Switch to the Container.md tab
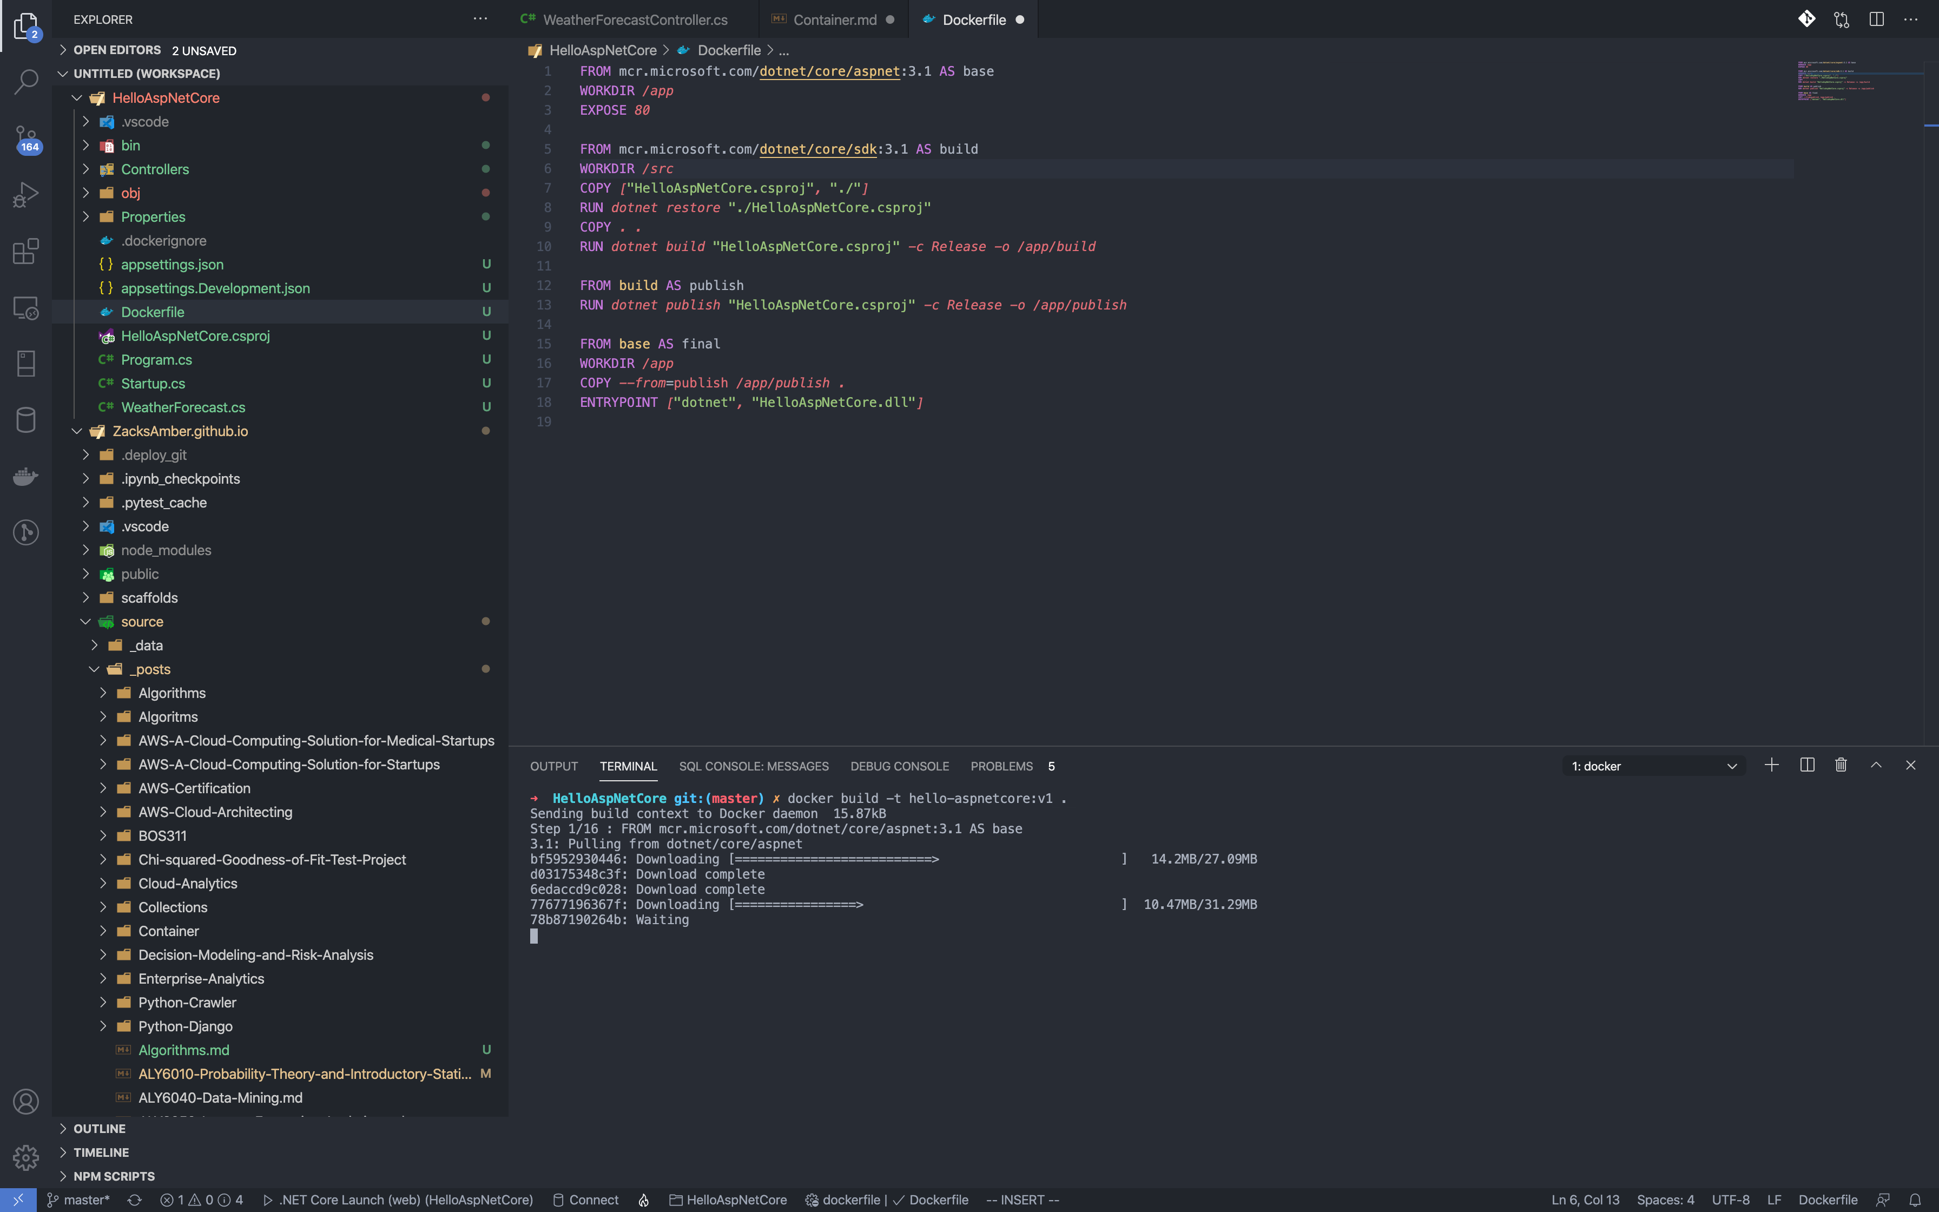This screenshot has height=1212, width=1939. 834,20
